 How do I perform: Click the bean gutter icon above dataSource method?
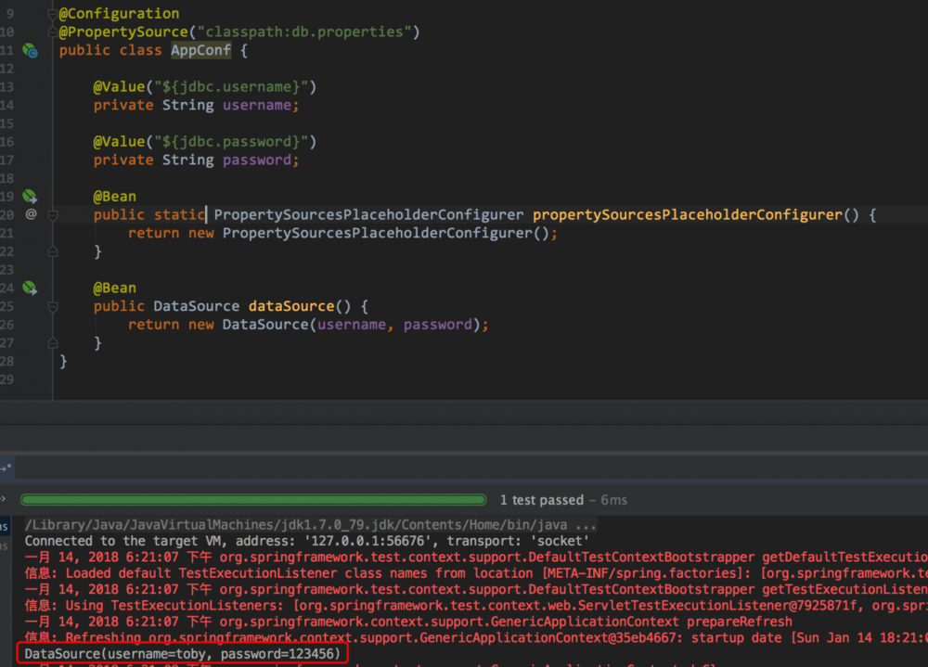(x=30, y=288)
